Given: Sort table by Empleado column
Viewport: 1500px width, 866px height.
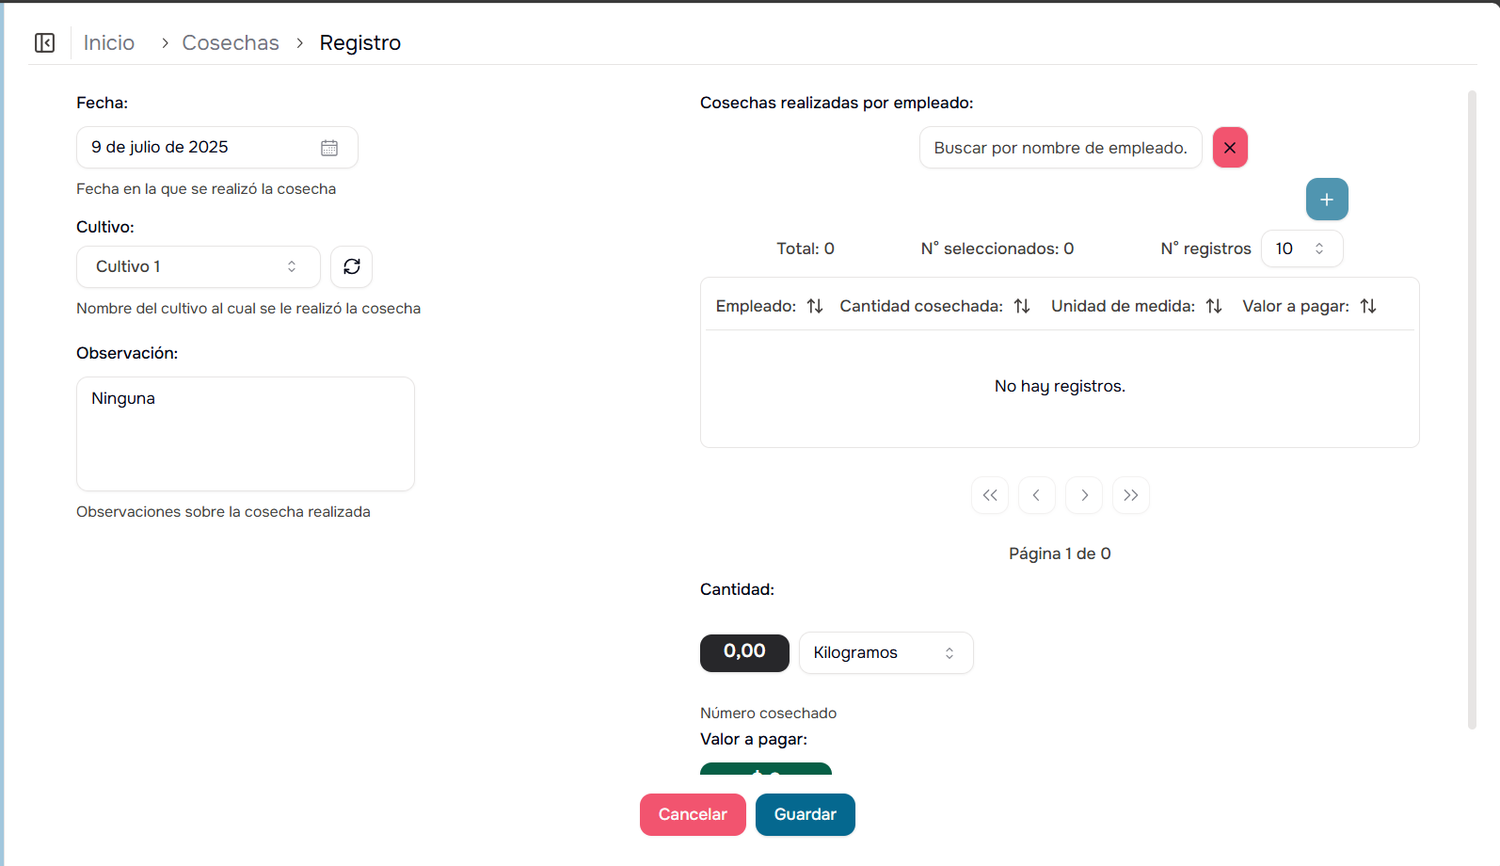Looking at the screenshot, I should tap(815, 306).
